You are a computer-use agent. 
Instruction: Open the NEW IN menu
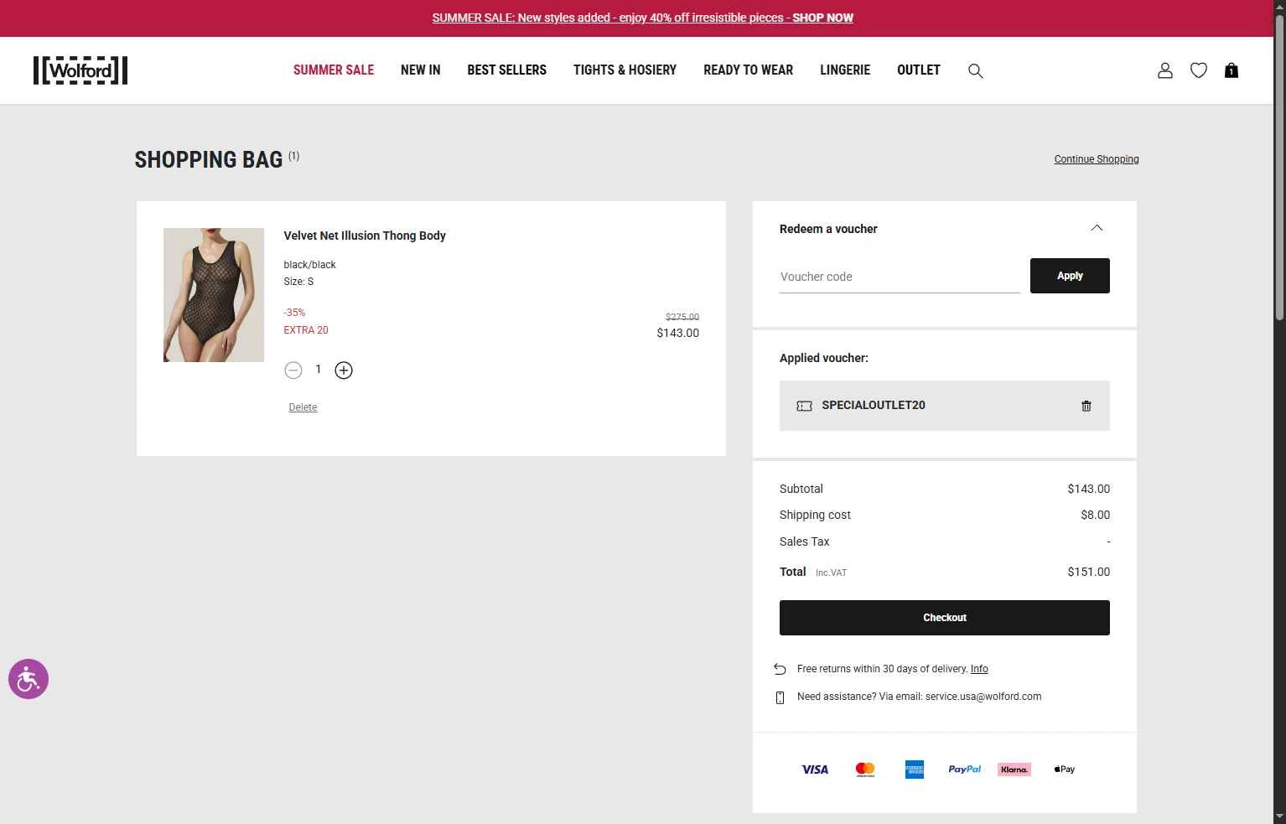[x=421, y=70]
